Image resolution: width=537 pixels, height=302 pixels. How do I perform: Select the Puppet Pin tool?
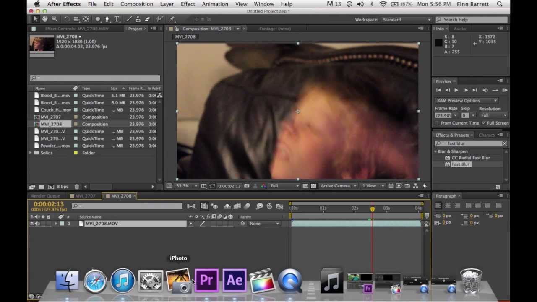(172, 19)
